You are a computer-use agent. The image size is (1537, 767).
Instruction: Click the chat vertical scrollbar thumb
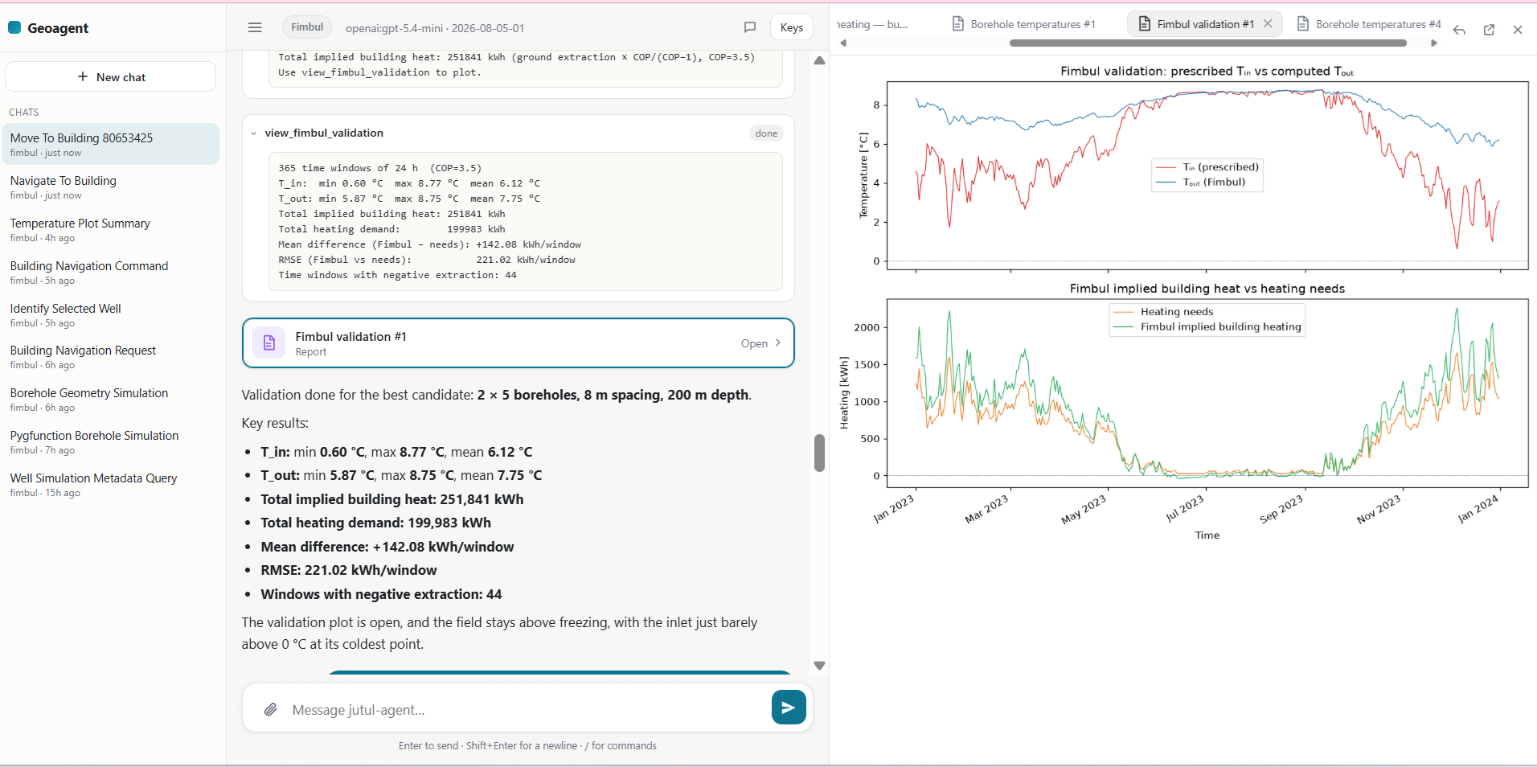pos(819,453)
